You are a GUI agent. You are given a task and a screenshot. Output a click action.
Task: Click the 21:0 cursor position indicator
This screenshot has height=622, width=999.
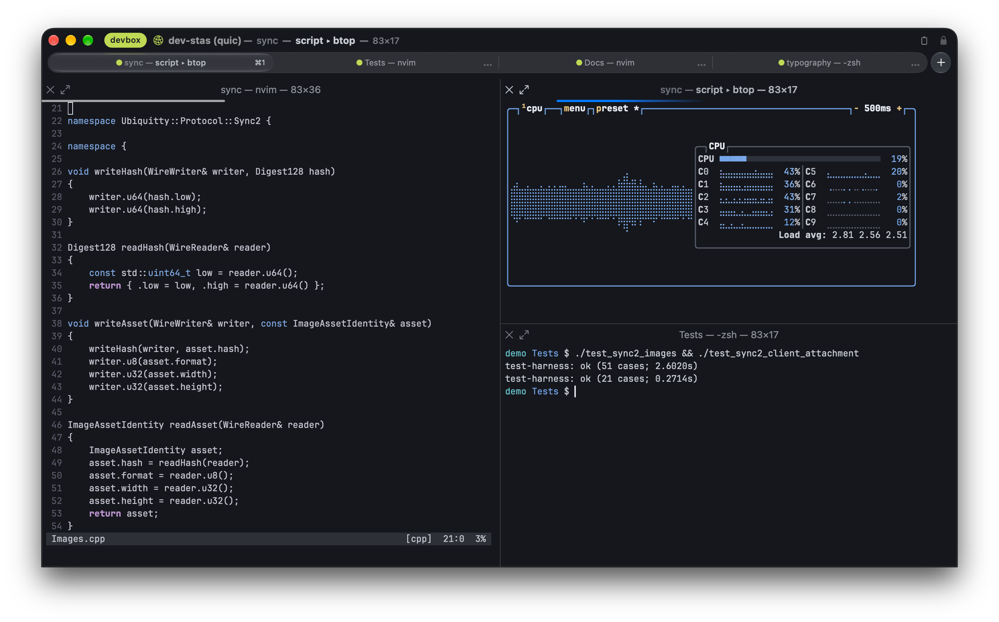tap(454, 539)
